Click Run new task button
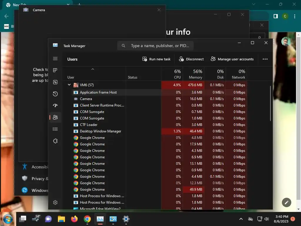301x226 pixels. coord(156,59)
